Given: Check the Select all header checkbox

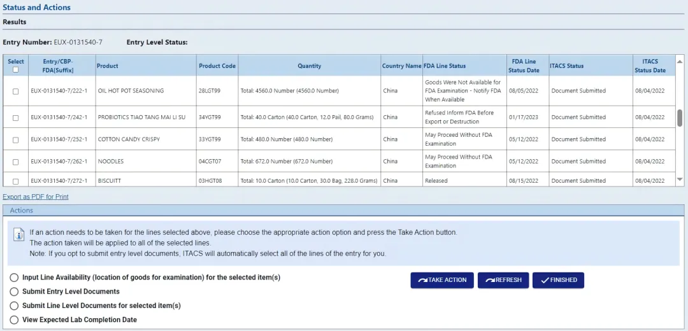Looking at the screenshot, I should click(x=16, y=70).
